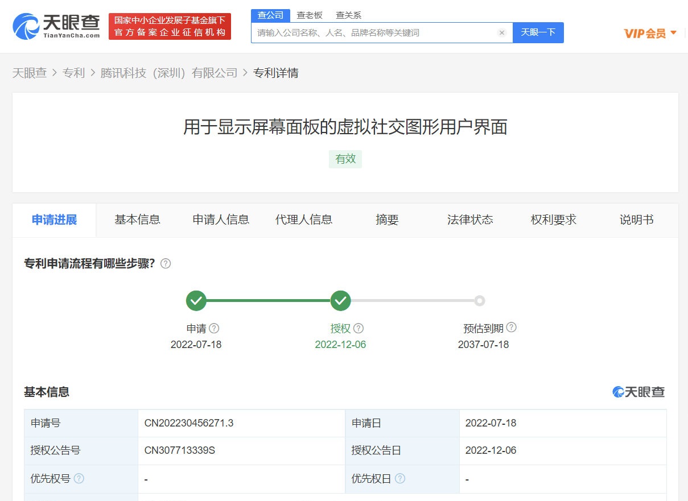Click the TianYanCha logo in the header

coord(56,26)
